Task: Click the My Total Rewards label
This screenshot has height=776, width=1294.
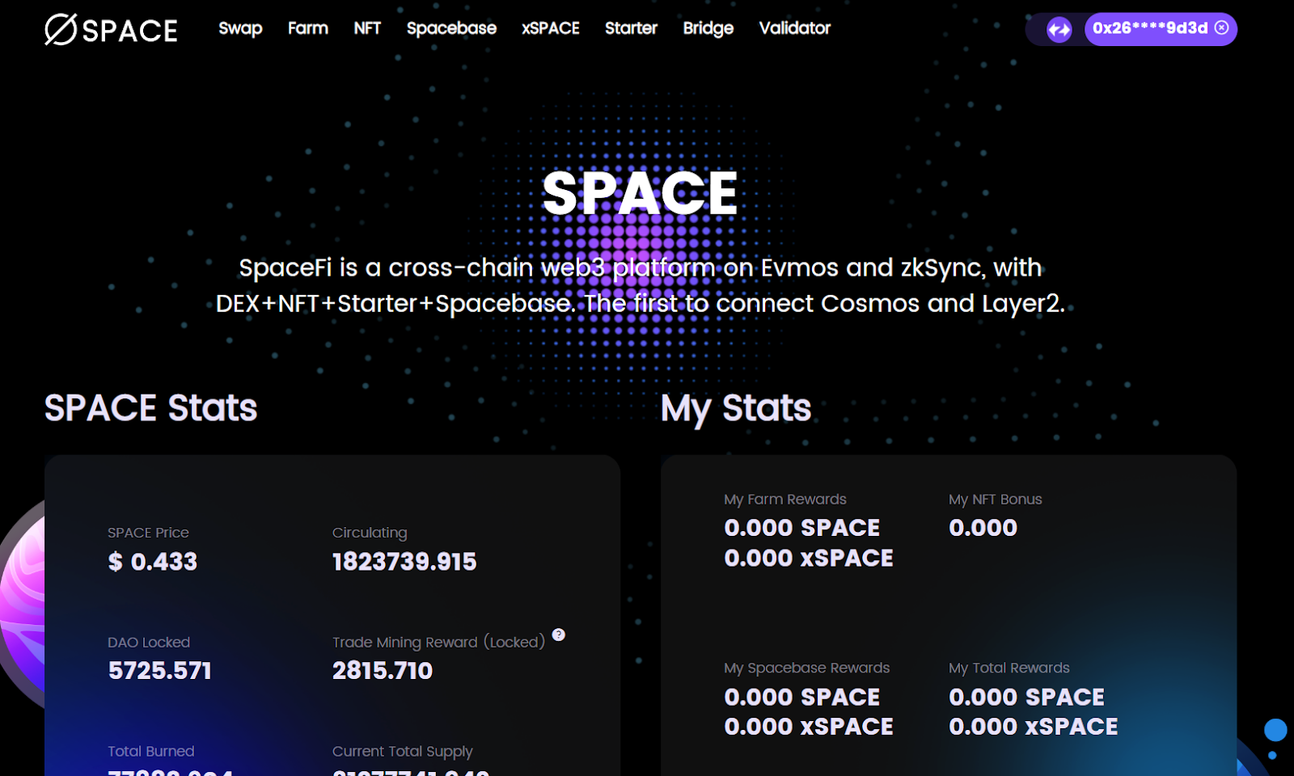Action: coord(1009,668)
